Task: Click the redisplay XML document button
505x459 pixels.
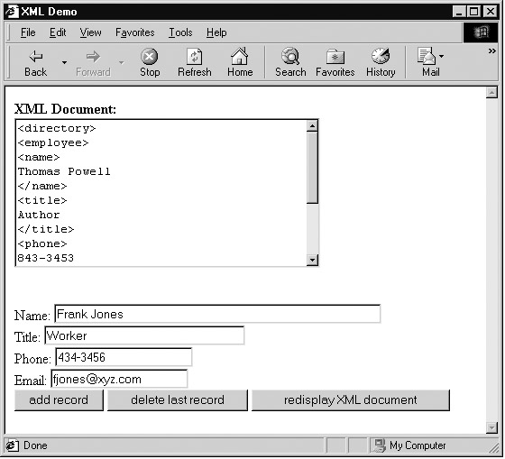Action: tap(351, 400)
